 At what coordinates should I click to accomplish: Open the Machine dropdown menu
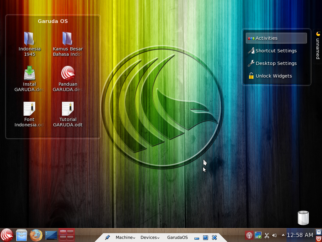(x=125, y=237)
